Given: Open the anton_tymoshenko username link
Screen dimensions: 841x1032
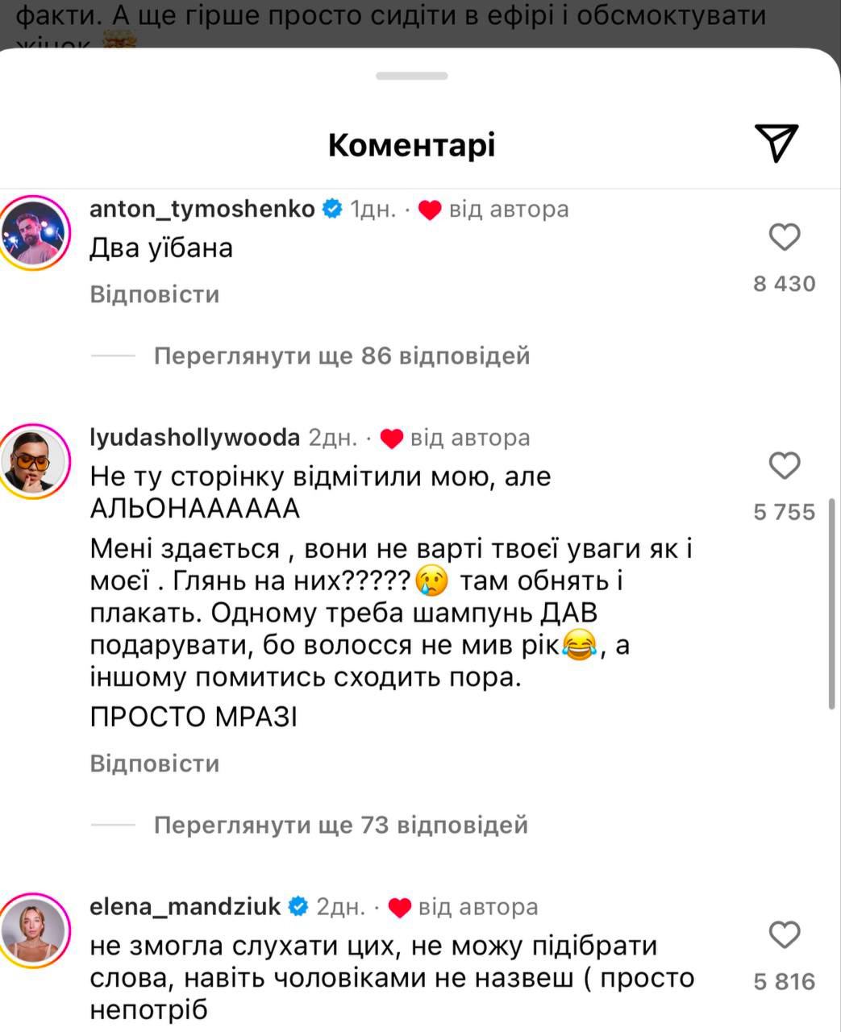Looking at the screenshot, I should point(202,210).
